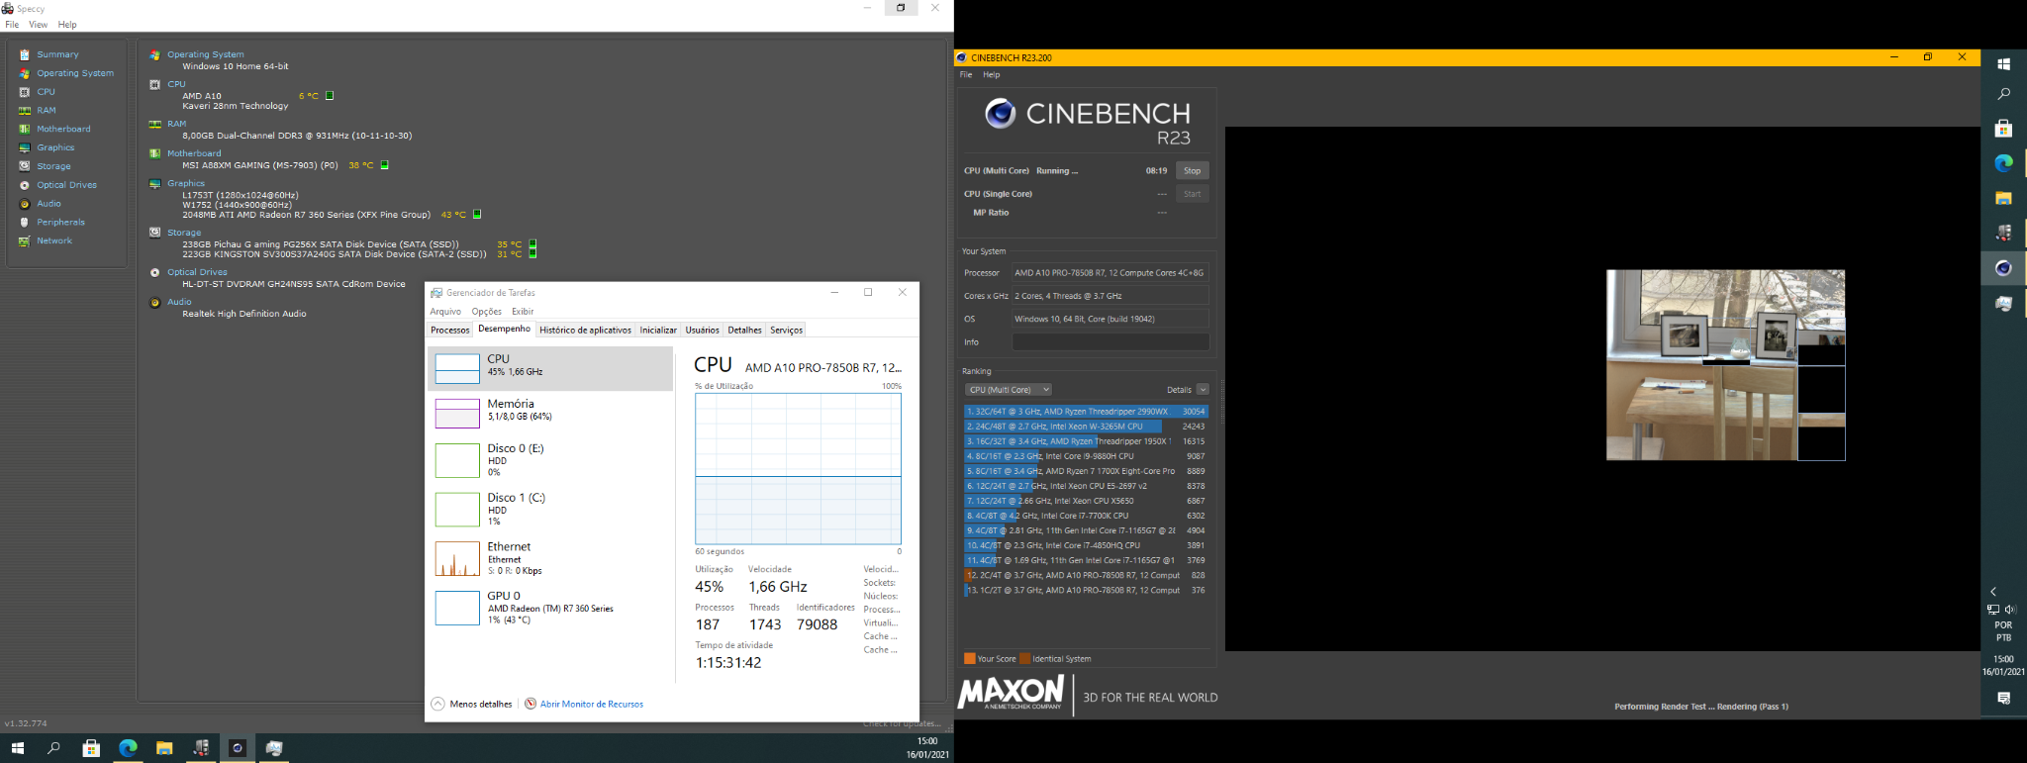Image resolution: width=2027 pixels, height=763 pixels.
Task: Switch to the Detalhes tab
Action: coord(744,331)
